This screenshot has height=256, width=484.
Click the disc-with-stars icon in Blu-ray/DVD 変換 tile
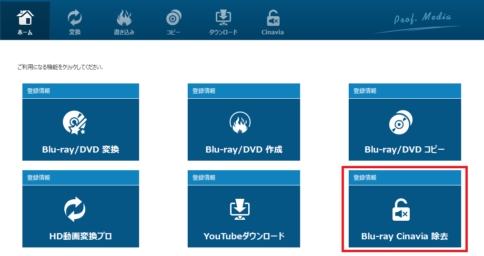coord(75,123)
